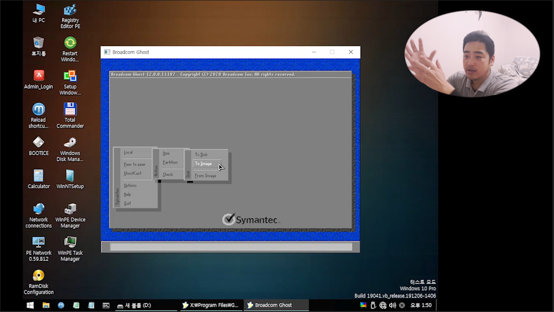Switch to 새 볼륨 (D:) taskbar window
The height and width of the screenshot is (312, 554).
click(146, 305)
